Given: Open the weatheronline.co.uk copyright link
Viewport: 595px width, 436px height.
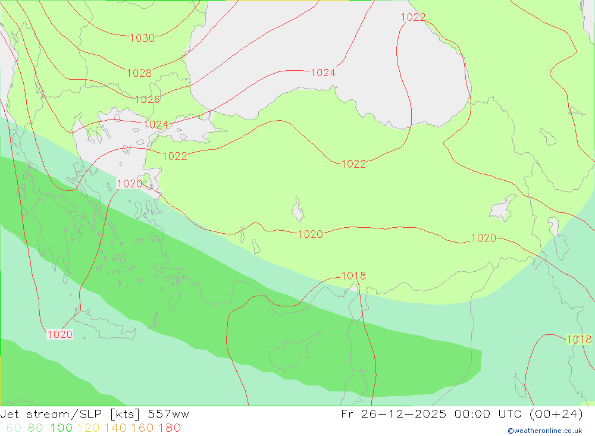Looking at the screenshot, I should coord(545,431).
